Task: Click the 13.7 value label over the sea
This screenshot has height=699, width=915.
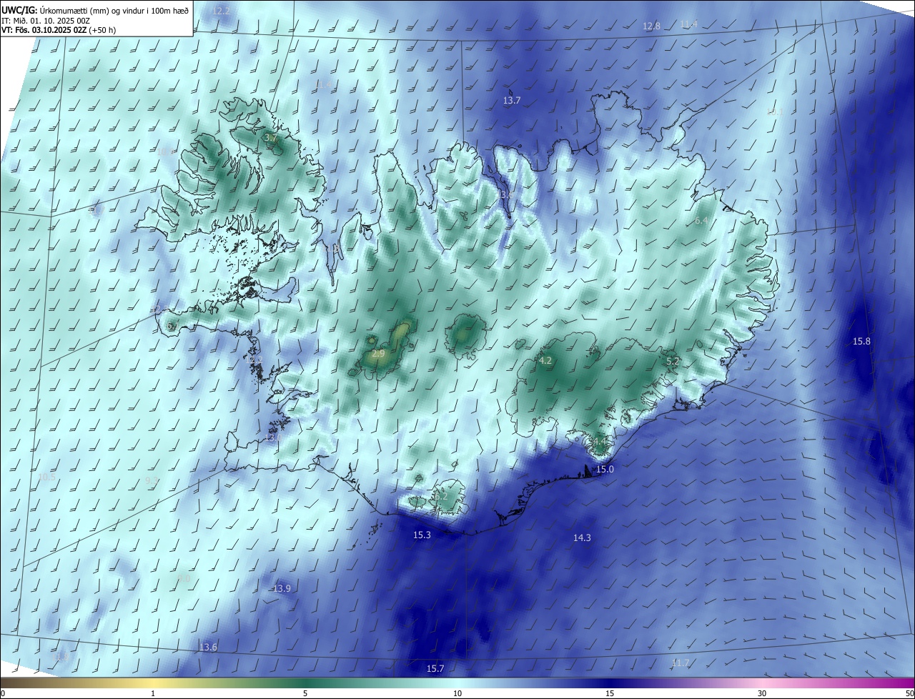Action: pos(512,101)
